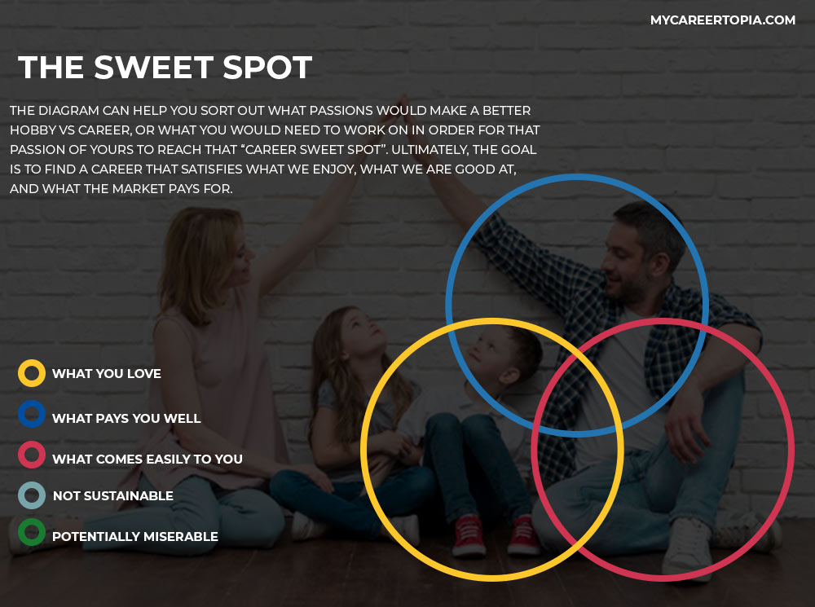Click the "Not Sustainable" legend text
Screen dimensions: 815x607
pos(113,496)
